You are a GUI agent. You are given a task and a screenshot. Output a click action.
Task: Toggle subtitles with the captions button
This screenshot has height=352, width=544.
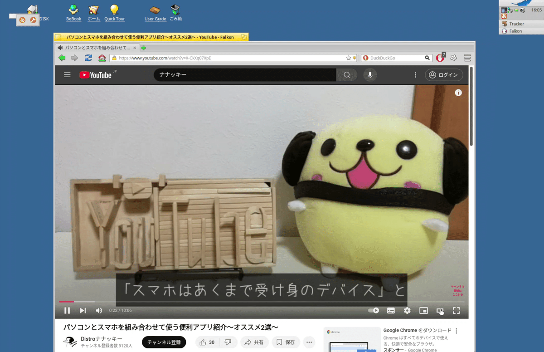pos(391,311)
